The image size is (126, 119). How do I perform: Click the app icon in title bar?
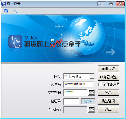pyautogui.click(x=4, y=4)
